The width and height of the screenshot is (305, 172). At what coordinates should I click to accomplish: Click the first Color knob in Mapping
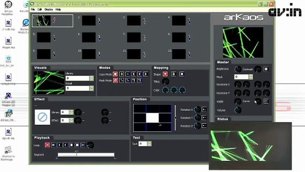[x=165, y=90]
